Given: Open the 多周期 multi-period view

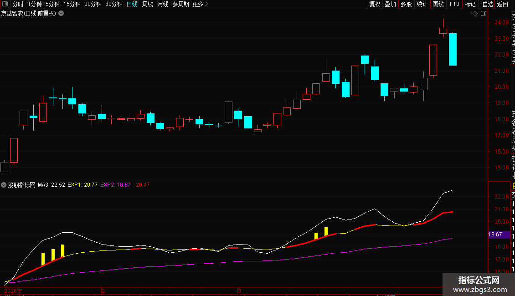Looking at the screenshot, I should [180, 4].
